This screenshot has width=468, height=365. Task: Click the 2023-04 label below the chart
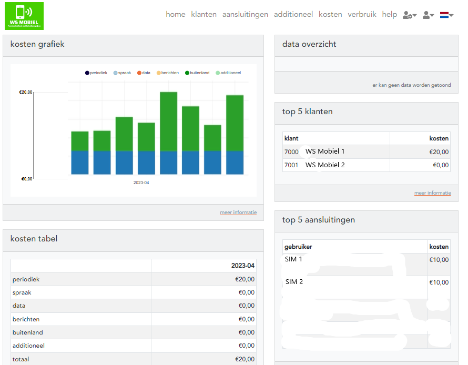tap(141, 182)
